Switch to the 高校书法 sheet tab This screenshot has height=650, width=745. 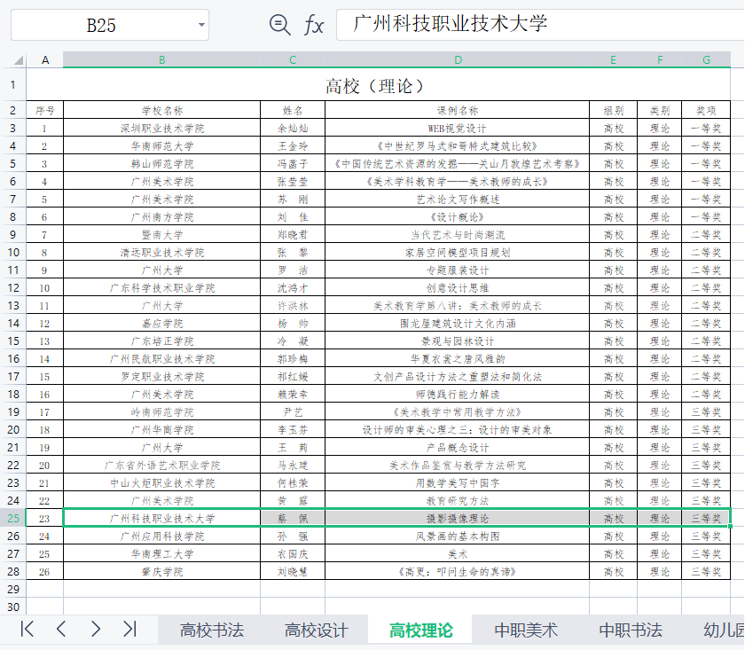click(208, 629)
